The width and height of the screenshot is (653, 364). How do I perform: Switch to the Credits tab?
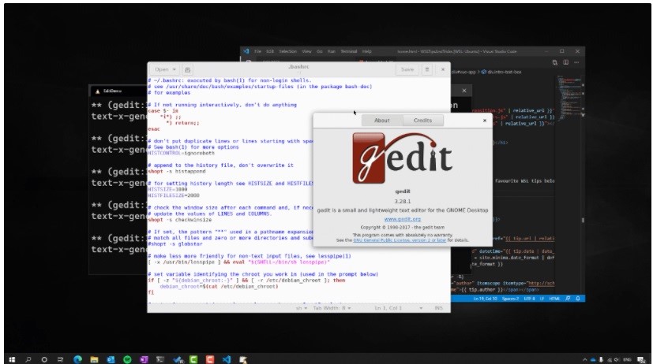(x=422, y=121)
